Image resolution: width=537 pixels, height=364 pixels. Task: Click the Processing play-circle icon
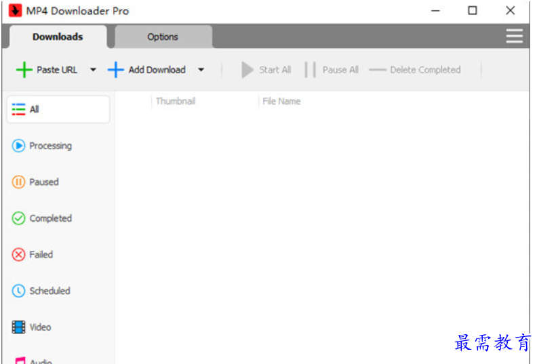click(x=18, y=146)
